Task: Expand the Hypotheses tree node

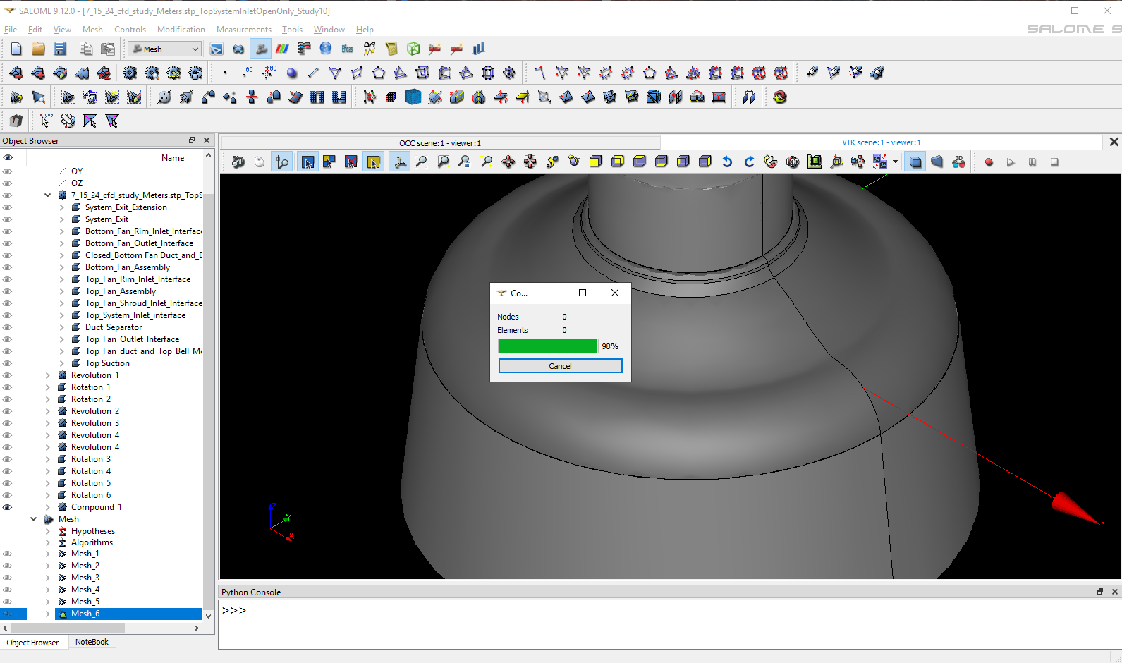Action: [47, 531]
